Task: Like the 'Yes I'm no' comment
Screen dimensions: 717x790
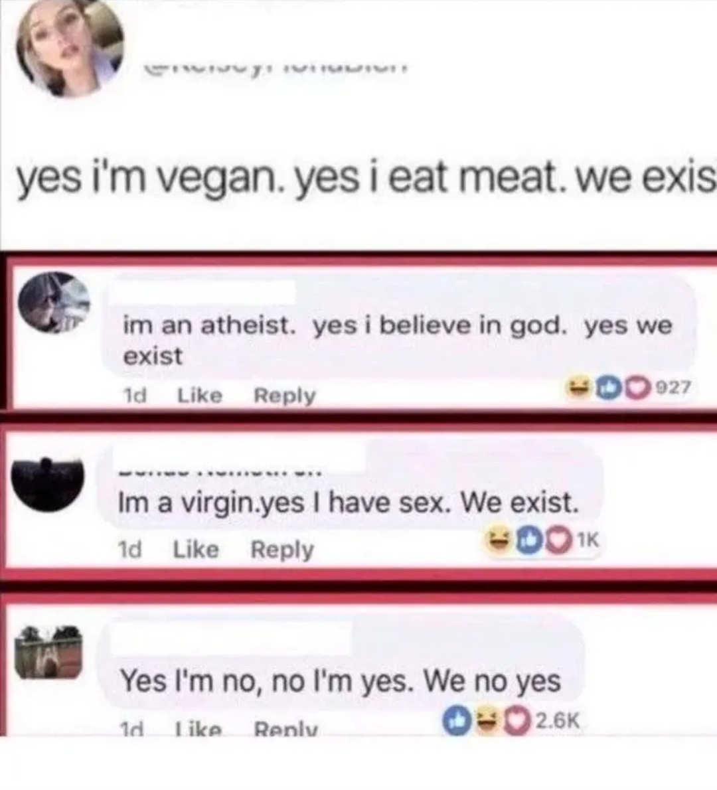Action: click(199, 728)
